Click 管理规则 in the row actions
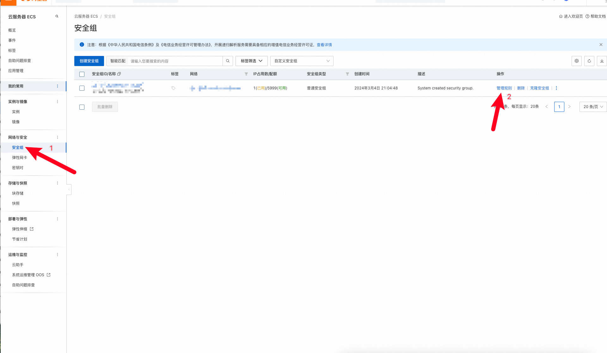 tap(504, 88)
